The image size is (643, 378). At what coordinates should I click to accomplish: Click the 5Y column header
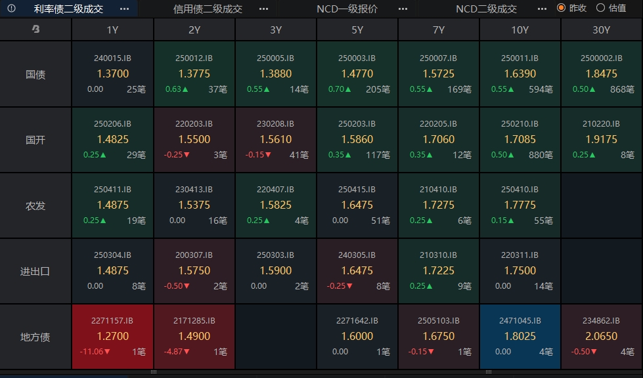point(357,30)
